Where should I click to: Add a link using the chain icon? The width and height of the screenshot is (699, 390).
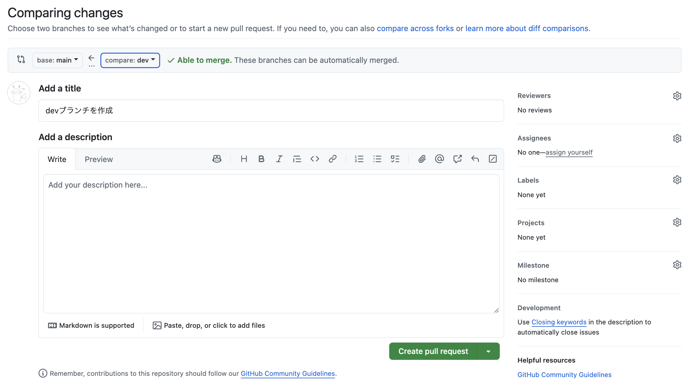(x=333, y=159)
